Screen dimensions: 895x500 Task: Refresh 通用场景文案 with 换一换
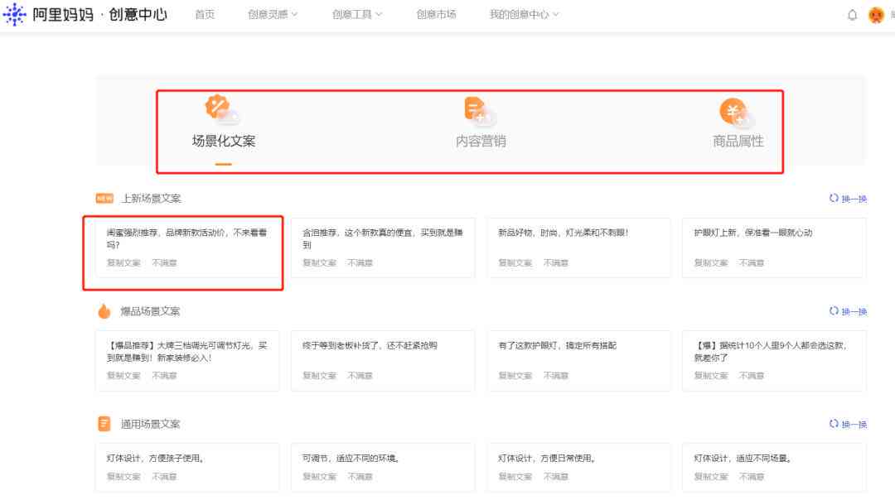tap(848, 424)
